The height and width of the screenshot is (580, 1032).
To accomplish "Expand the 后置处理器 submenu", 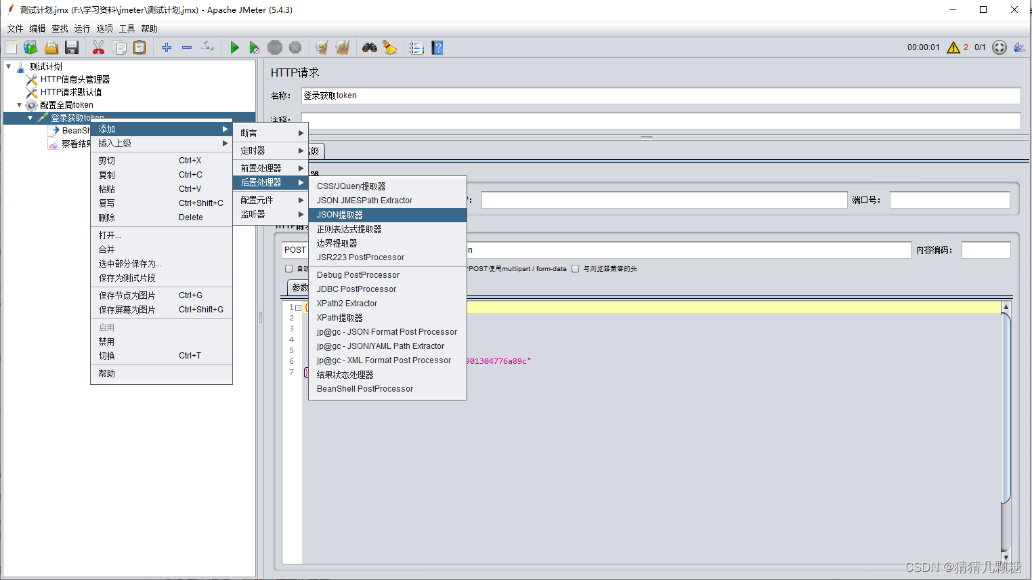I will pos(271,182).
